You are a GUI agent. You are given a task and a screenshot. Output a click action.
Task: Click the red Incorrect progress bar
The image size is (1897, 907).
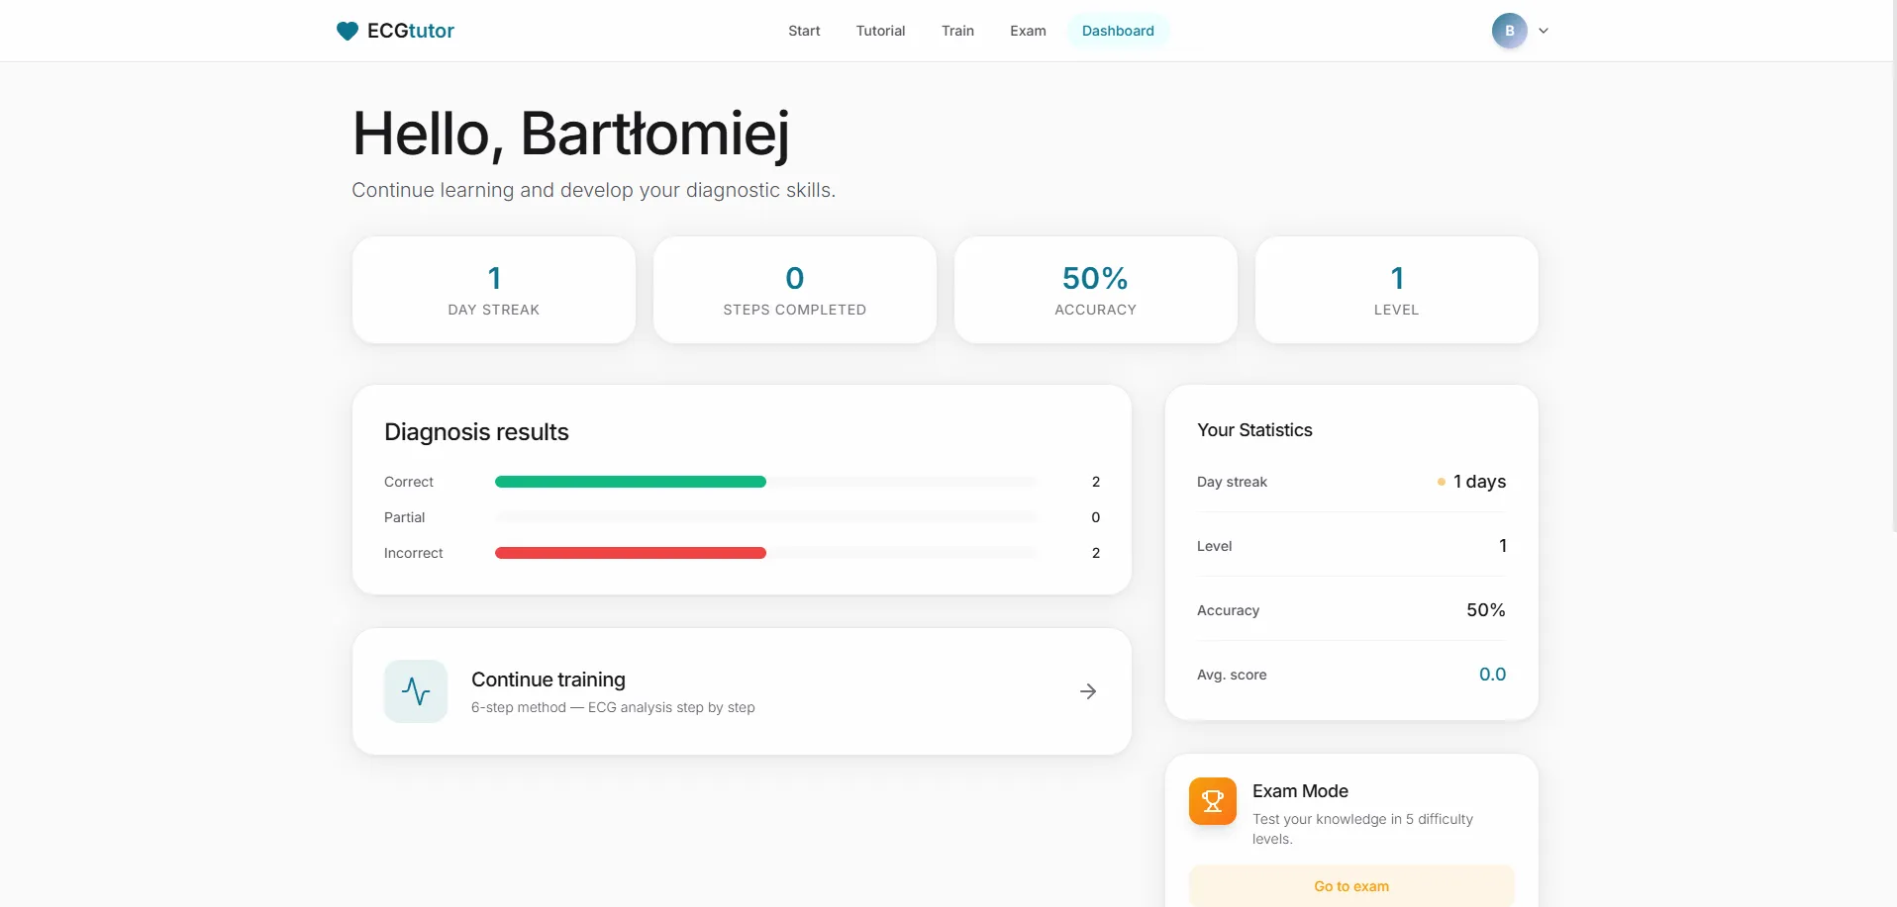(630, 553)
